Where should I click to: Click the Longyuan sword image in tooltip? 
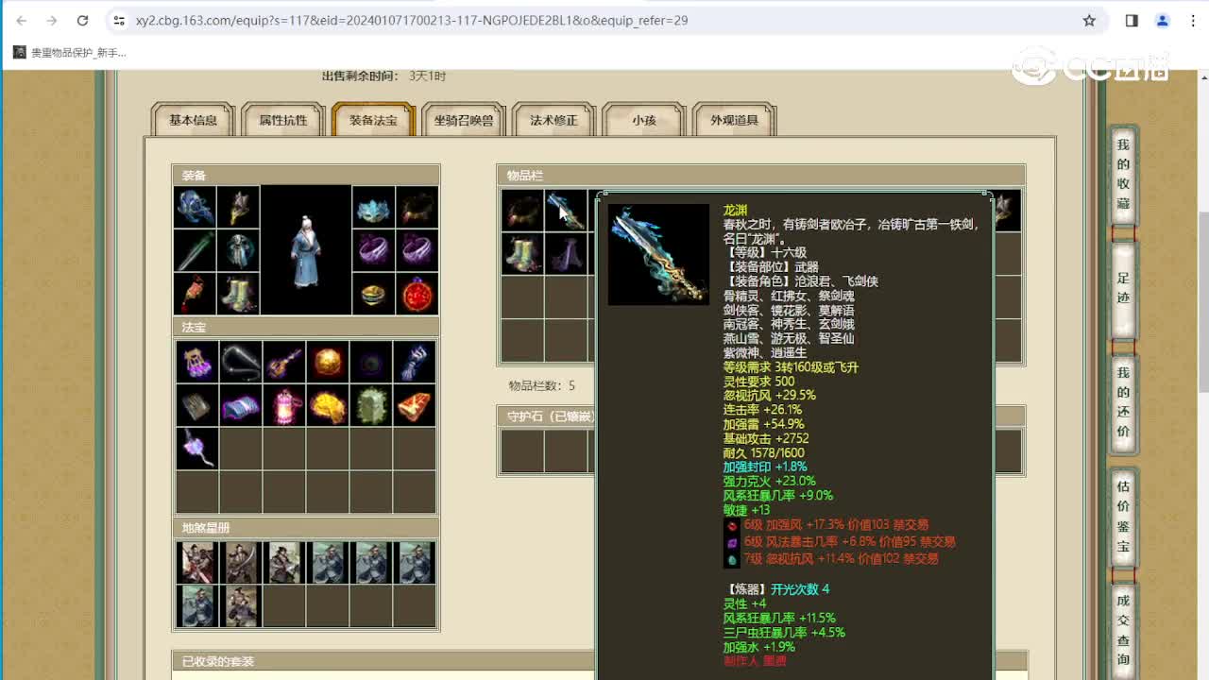click(x=658, y=255)
